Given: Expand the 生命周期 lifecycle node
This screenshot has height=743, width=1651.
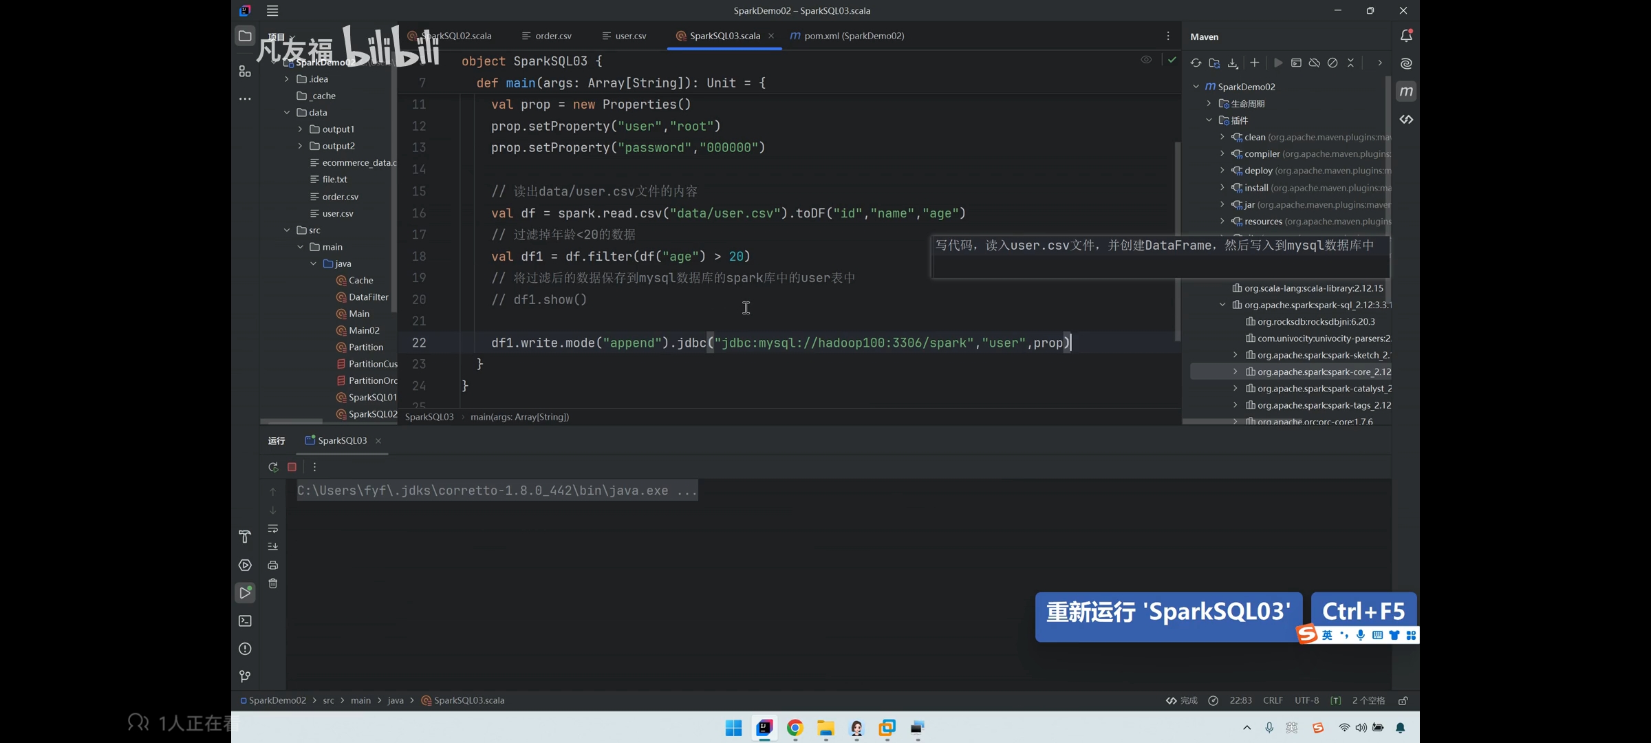Looking at the screenshot, I should [x=1209, y=103].
